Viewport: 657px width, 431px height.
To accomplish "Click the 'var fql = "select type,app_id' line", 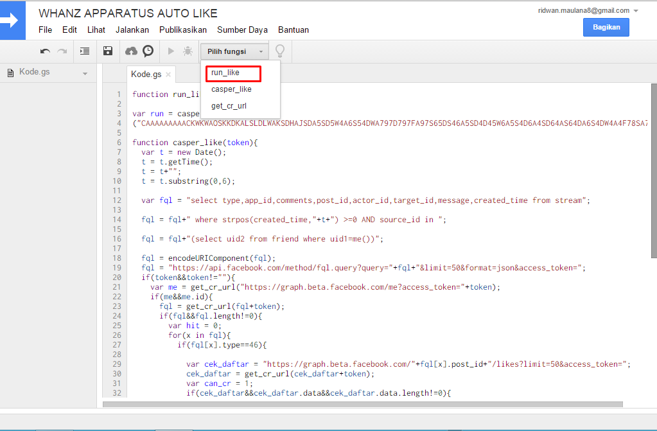I will (x=365, y=200).
